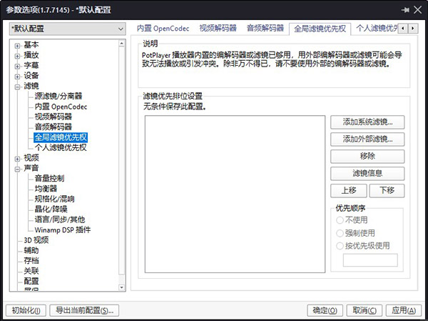
Task: Switch to 视频解码器 tab
Action: (218, 29)
